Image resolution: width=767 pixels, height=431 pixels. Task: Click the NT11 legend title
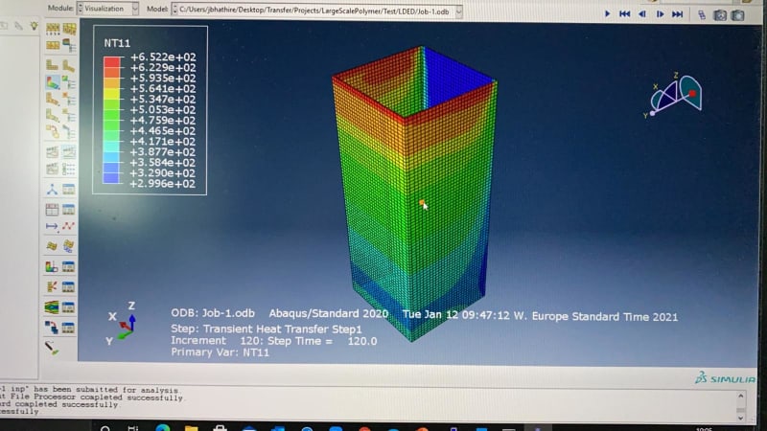click(x=117, y=43)
